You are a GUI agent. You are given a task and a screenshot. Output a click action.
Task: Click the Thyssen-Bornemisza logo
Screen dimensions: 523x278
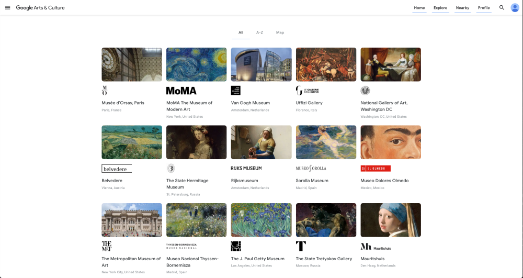(x=181, y=246)
